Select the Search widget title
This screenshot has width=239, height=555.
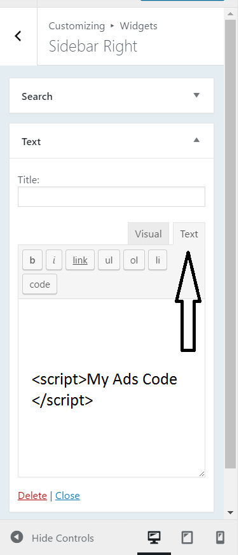[37, 96]
